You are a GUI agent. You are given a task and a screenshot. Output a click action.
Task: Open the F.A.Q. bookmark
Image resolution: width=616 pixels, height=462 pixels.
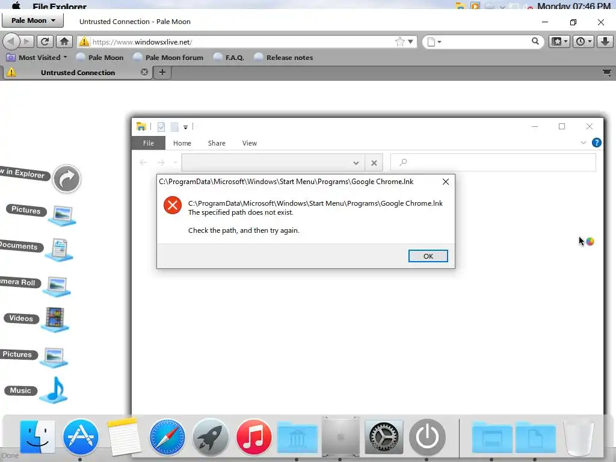point(229,57)
